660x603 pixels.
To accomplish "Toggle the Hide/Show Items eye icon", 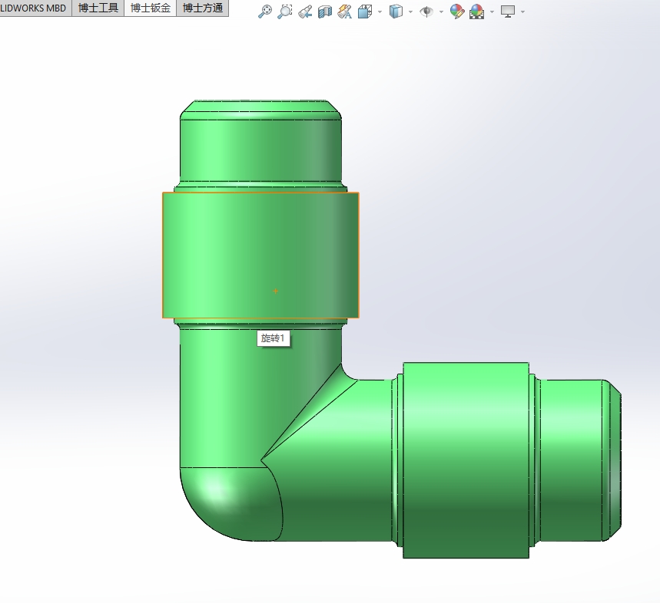I will [x=426, y=12].
